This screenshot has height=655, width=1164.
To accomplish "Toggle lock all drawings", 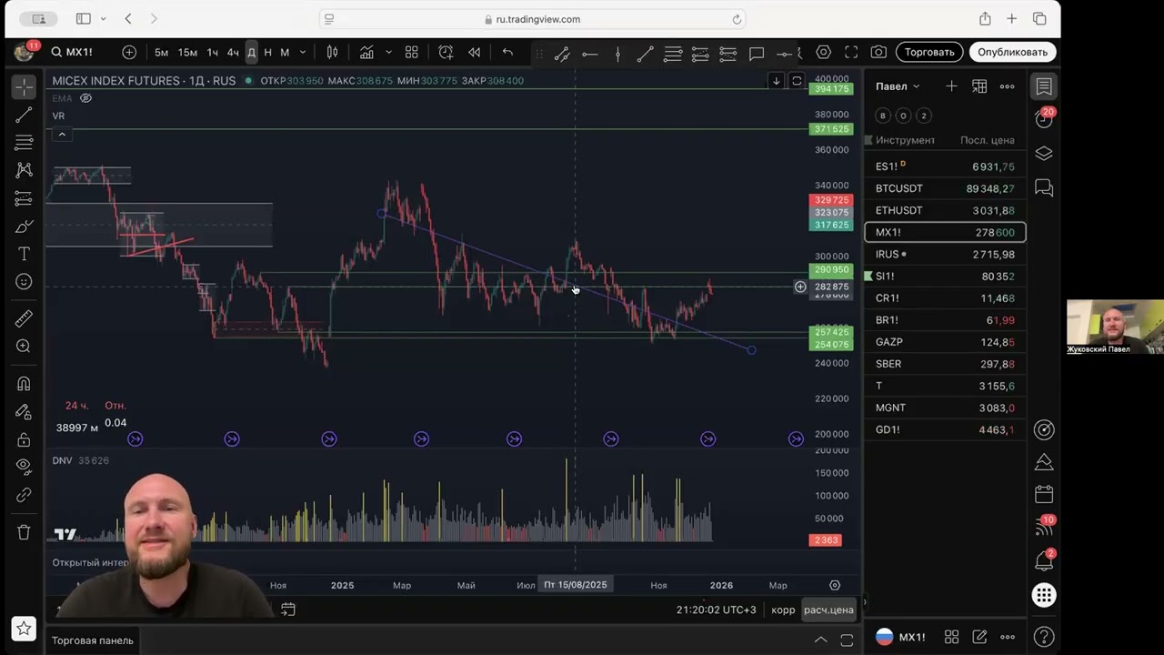I will [24, 439].
